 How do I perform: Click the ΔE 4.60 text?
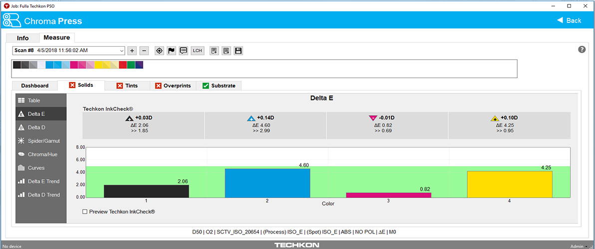coord(262,124)
